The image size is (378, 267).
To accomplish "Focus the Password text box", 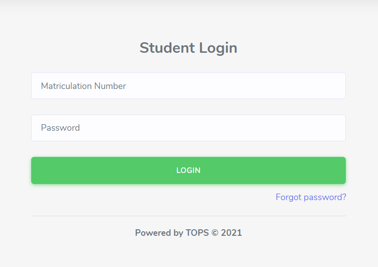I will [x=188, y=128].
